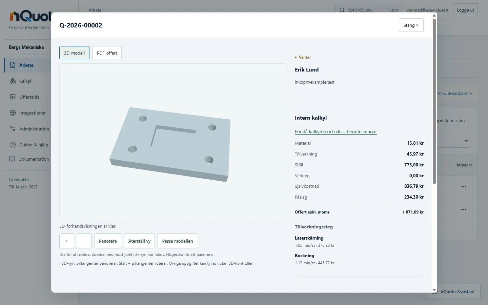Zoom out with the minus button

click(x=84, y=241)
